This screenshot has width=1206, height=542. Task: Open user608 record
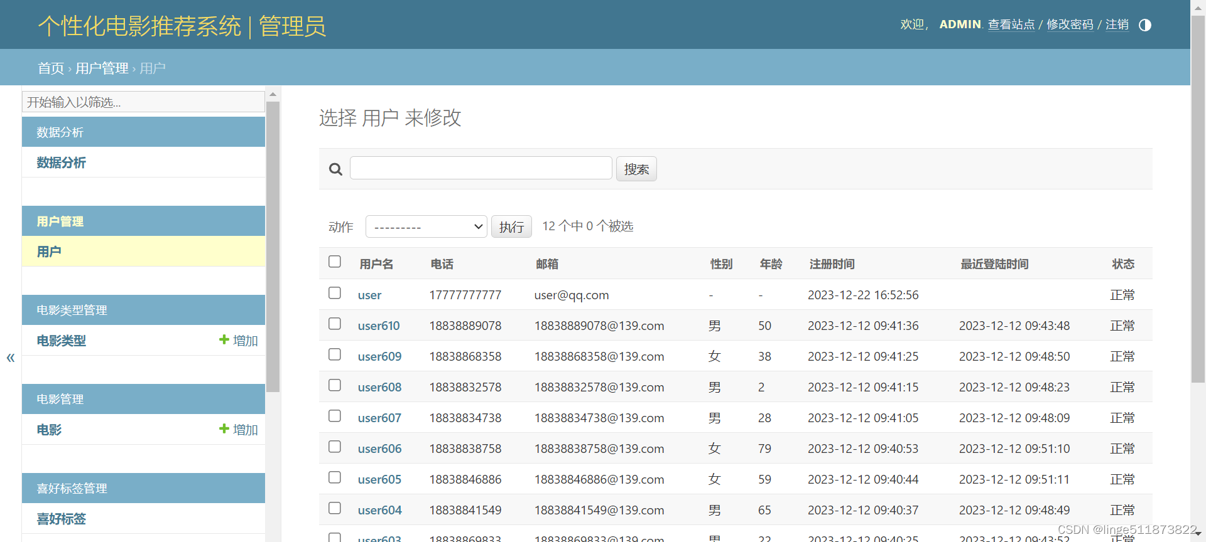click(x=379, y=387)
